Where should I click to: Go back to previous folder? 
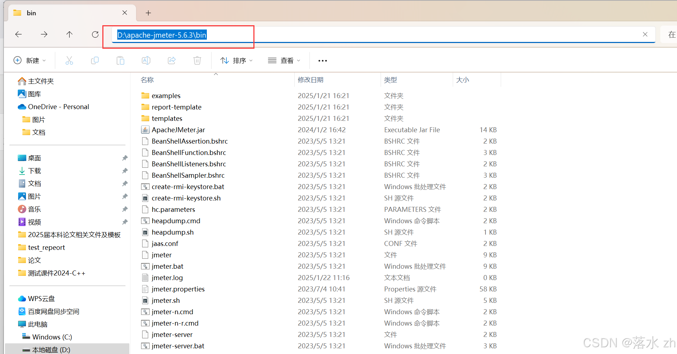pyautogui.click(x=18, y=34)
